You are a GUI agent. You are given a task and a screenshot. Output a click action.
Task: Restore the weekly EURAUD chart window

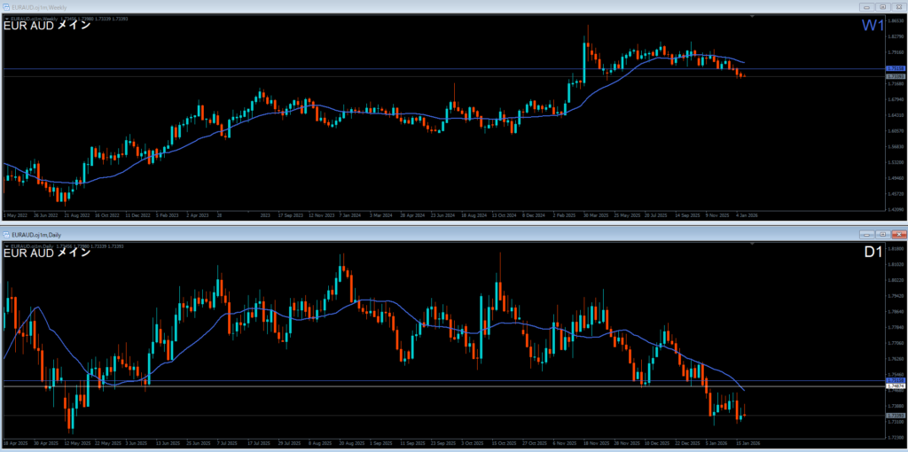(x=883, y=7)
